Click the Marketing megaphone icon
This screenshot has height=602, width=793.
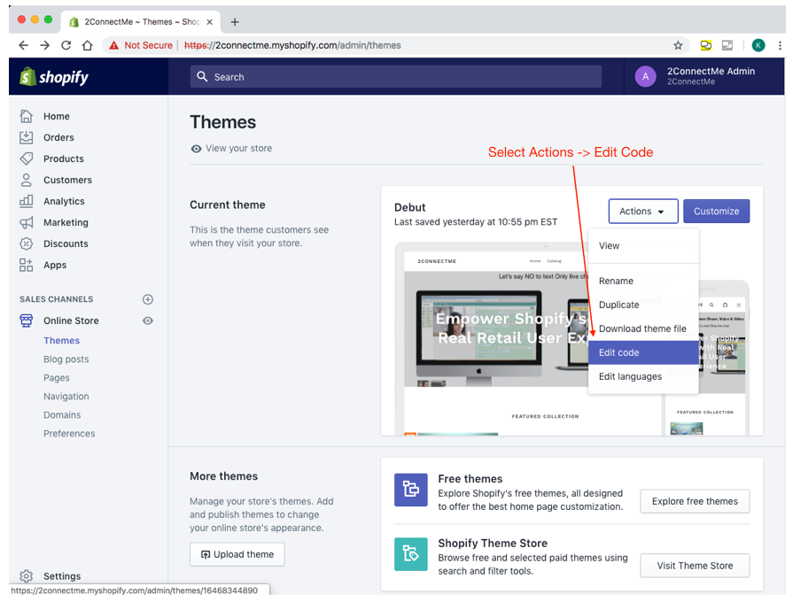click(x=27, y=222)
